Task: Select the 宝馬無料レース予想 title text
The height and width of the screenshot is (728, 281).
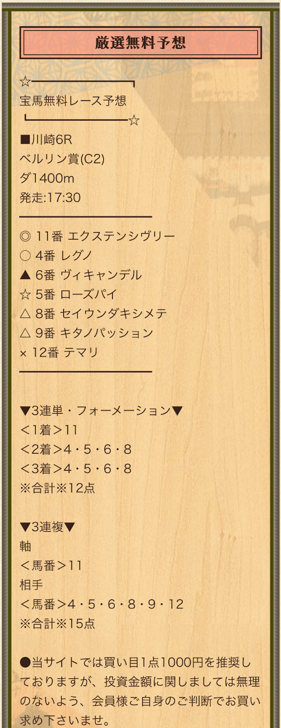Action: coord(73,101)
